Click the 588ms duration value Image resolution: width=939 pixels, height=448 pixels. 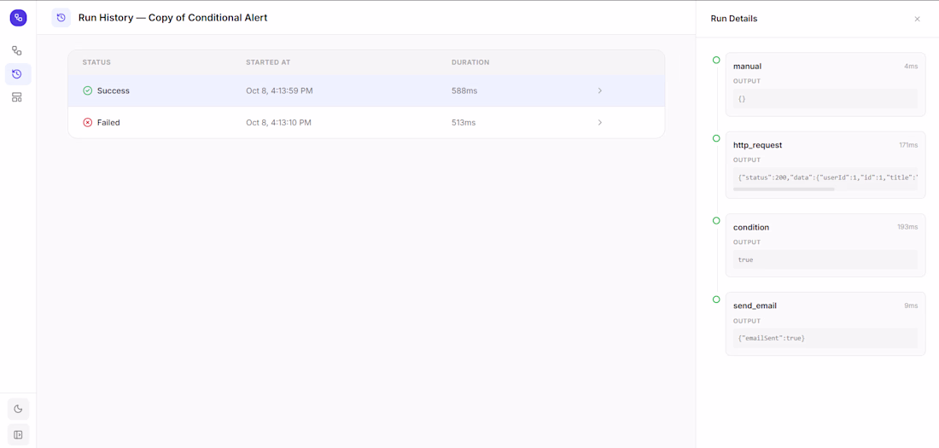coord(464,90)
